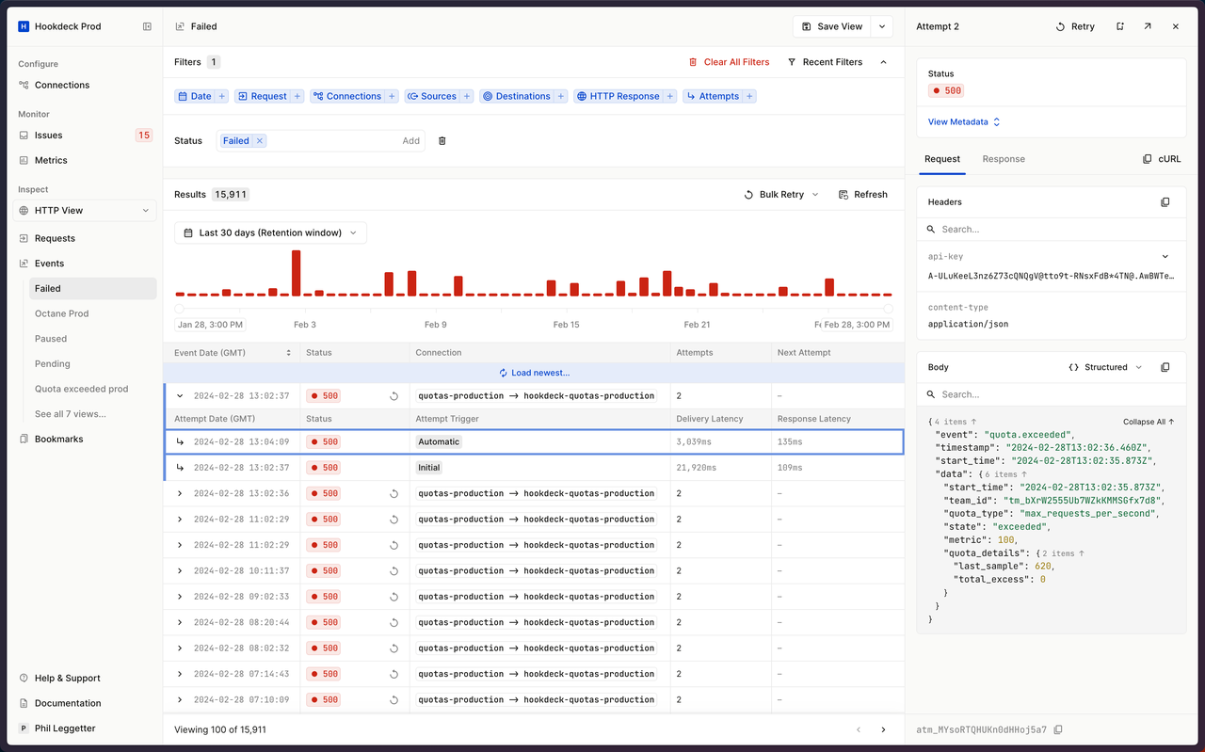The image size is (1205, 752).
Task: Click the retry icon in the 08:20:44 event row
Action: (x=394, y=622)
